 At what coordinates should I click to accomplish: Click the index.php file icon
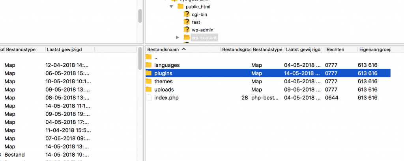coord(149,98)
